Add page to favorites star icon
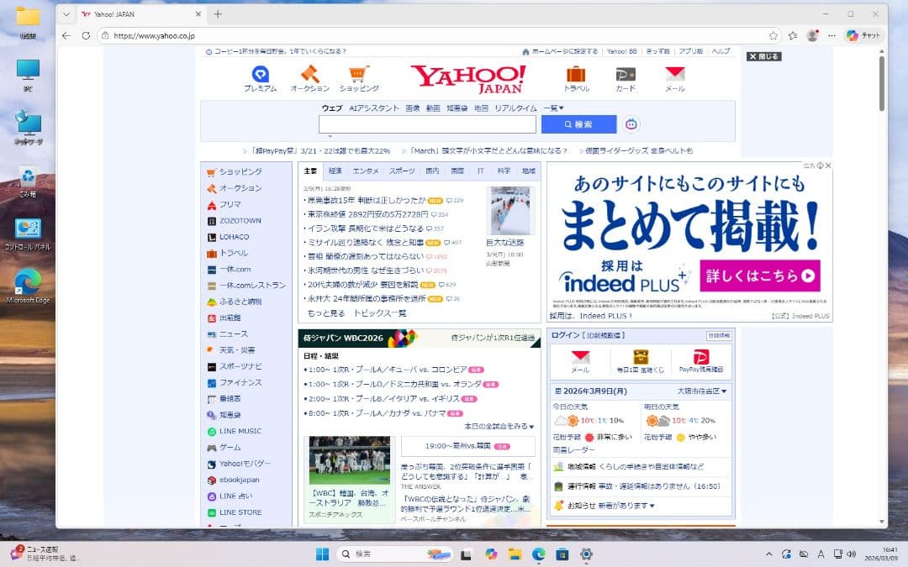908x567 pixels. 773,35
